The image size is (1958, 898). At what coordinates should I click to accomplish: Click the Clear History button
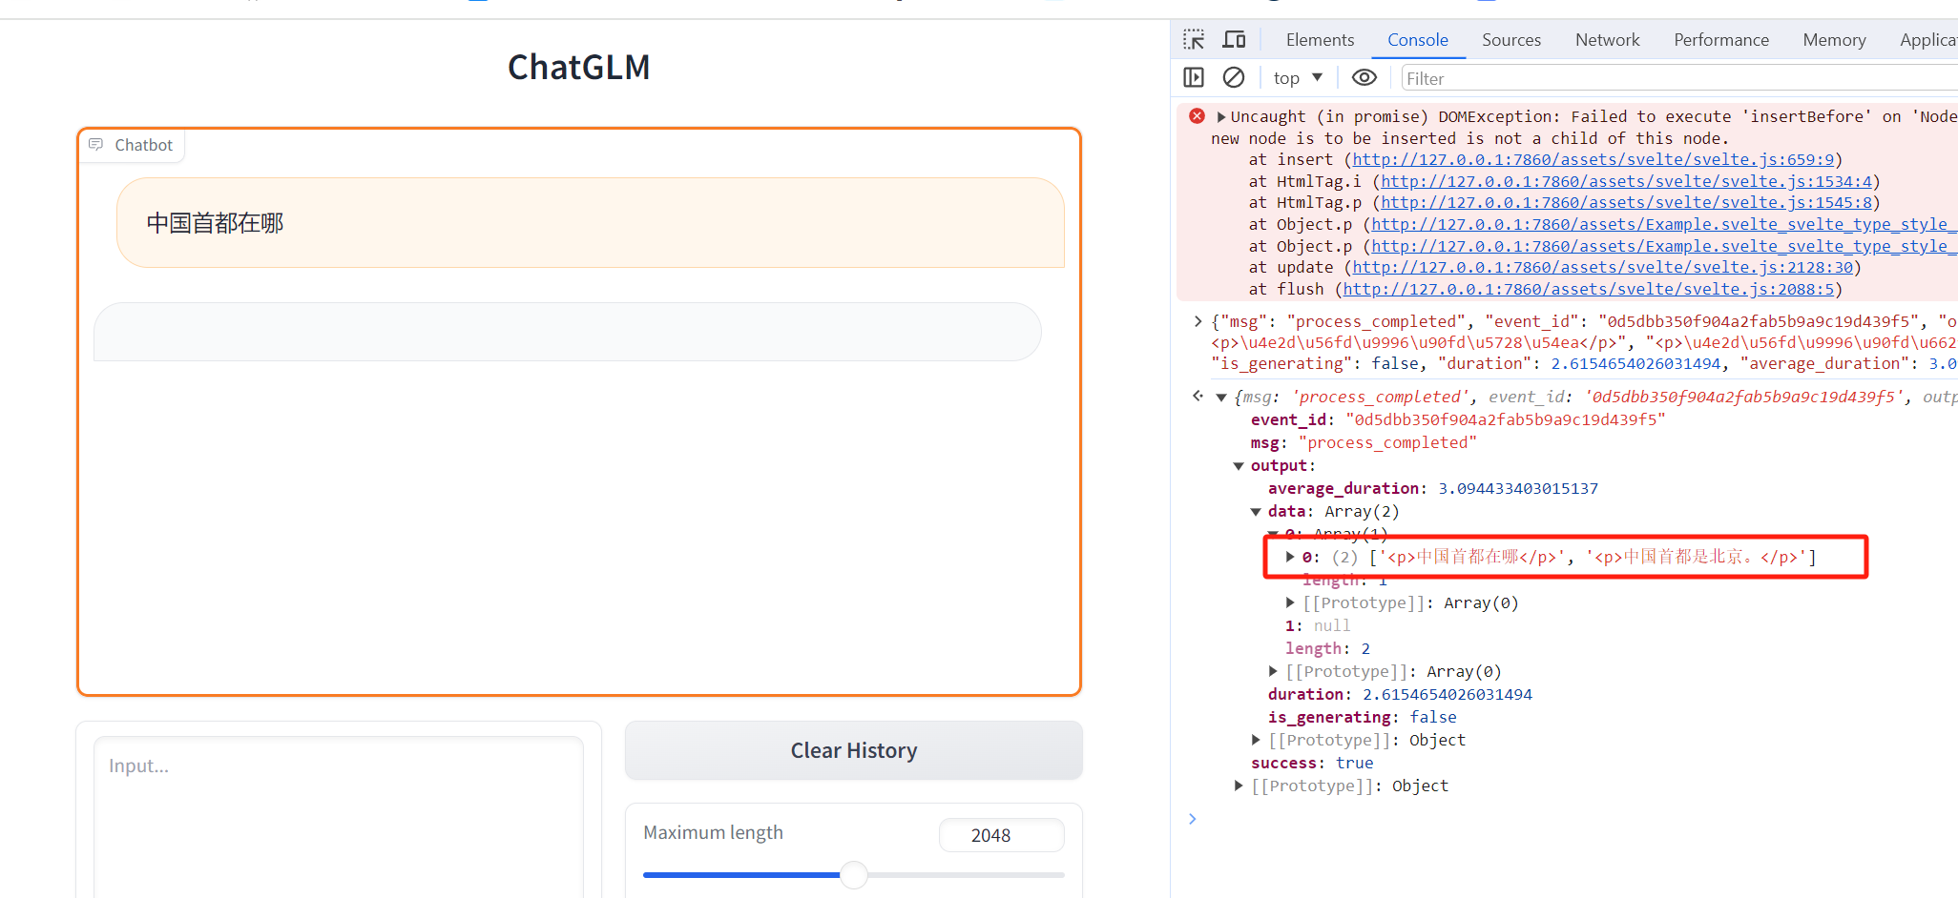853,750
